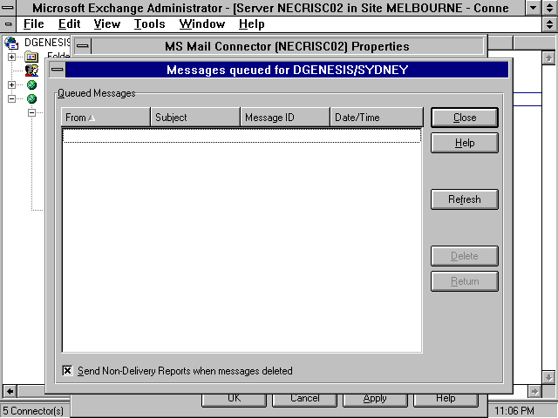Open the Help menu

pyautogui.click(x=252, y=24)
